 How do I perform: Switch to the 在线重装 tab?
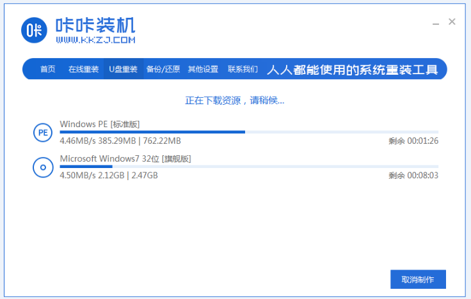click(x=83, y=69)
